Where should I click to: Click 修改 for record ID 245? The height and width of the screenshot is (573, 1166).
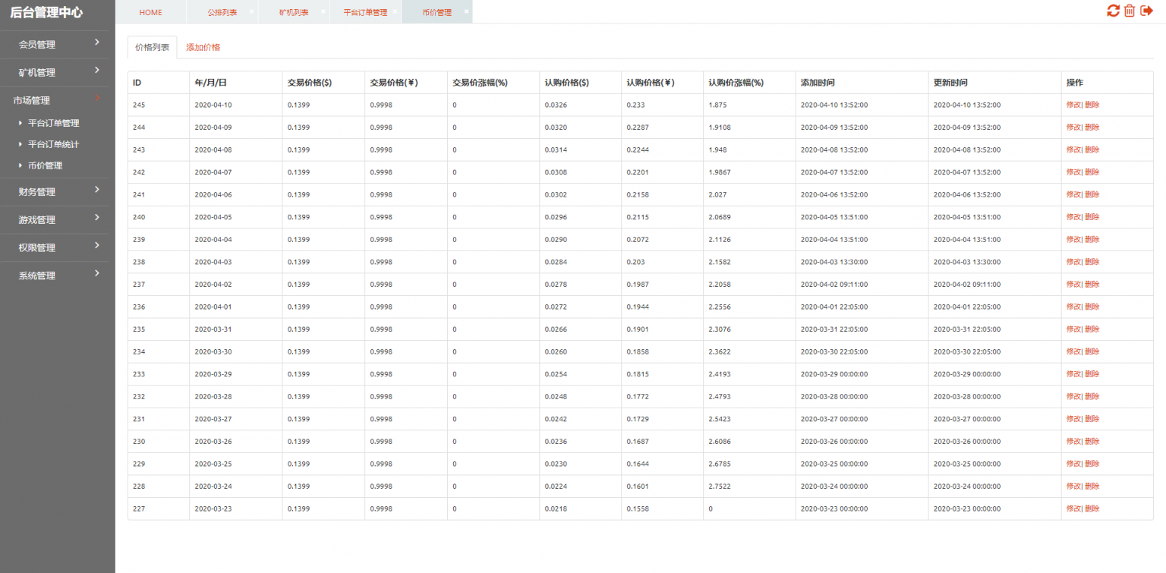pos(1073,105)
